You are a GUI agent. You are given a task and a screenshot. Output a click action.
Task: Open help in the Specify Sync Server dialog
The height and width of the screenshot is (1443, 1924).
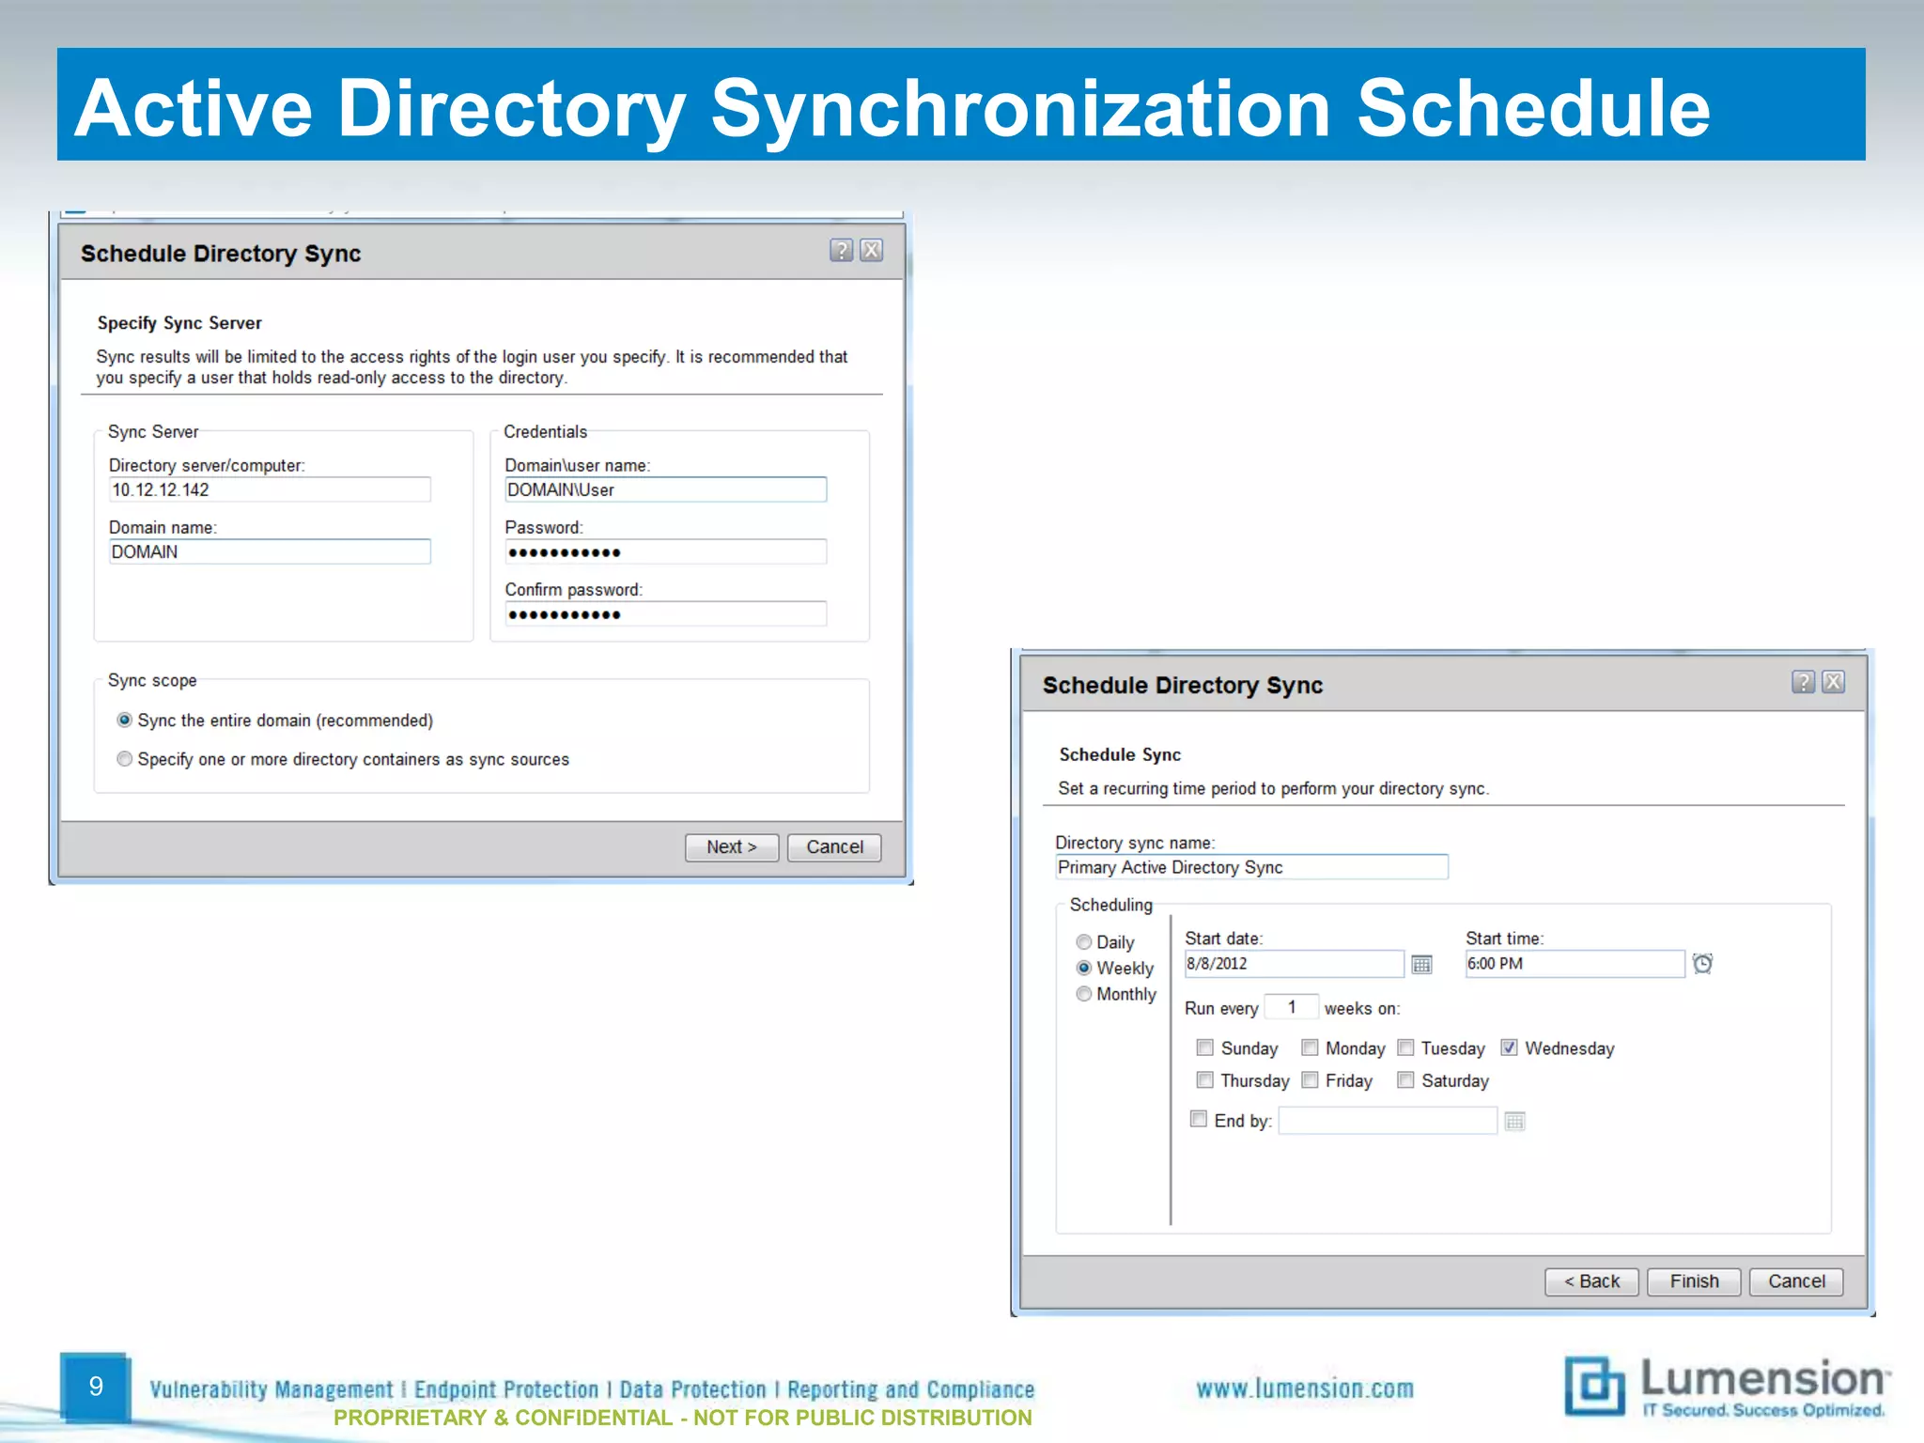coord(841,250)
